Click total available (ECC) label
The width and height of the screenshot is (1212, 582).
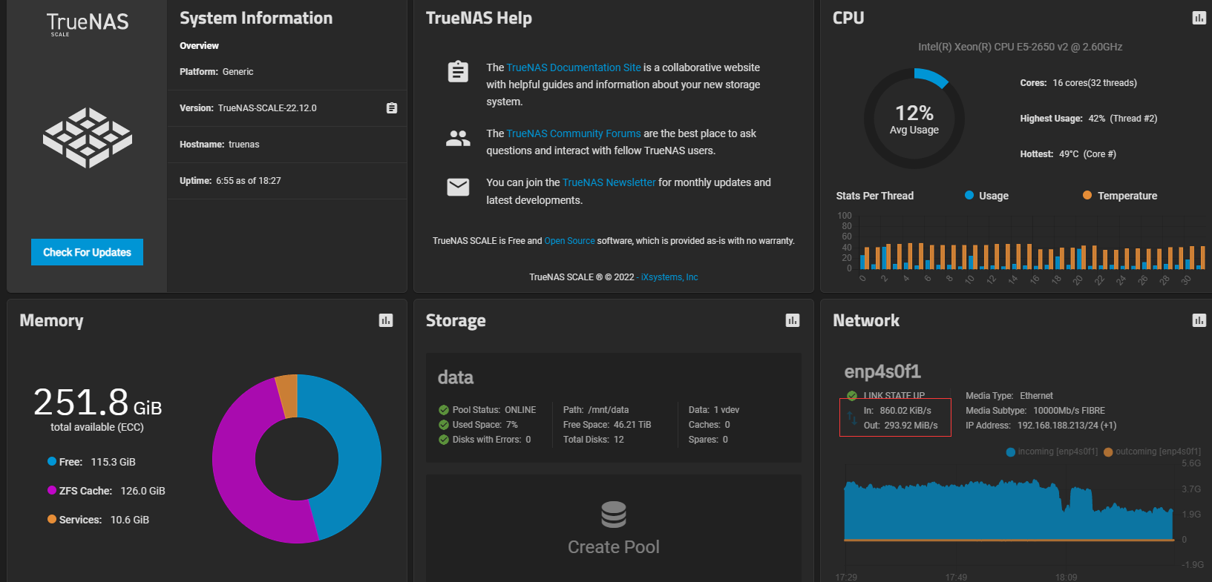[x=97, y=427]
